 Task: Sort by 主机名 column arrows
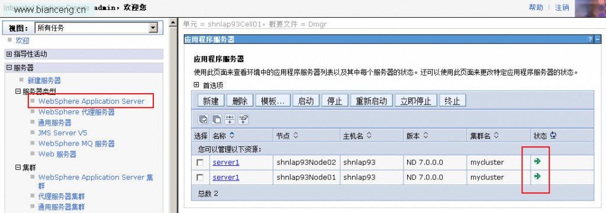[369, 136]
